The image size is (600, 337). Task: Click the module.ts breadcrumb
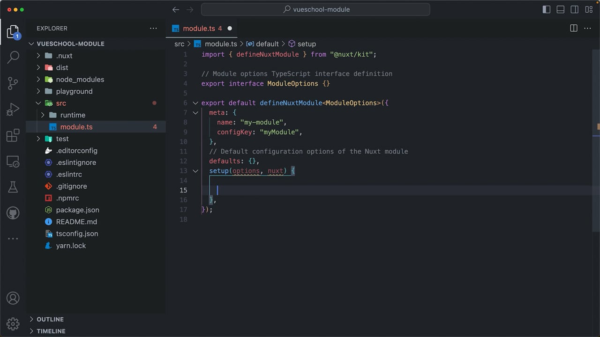pyautogui.click(x=216, y=44)
